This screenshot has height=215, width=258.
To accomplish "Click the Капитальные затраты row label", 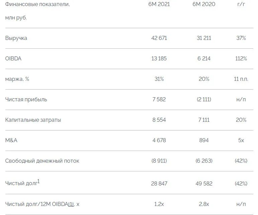I will click(x=33, y=120).
